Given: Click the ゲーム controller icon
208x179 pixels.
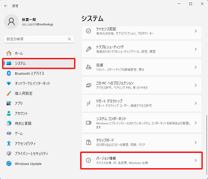Looking at the screenshot, I should (9, 133).
